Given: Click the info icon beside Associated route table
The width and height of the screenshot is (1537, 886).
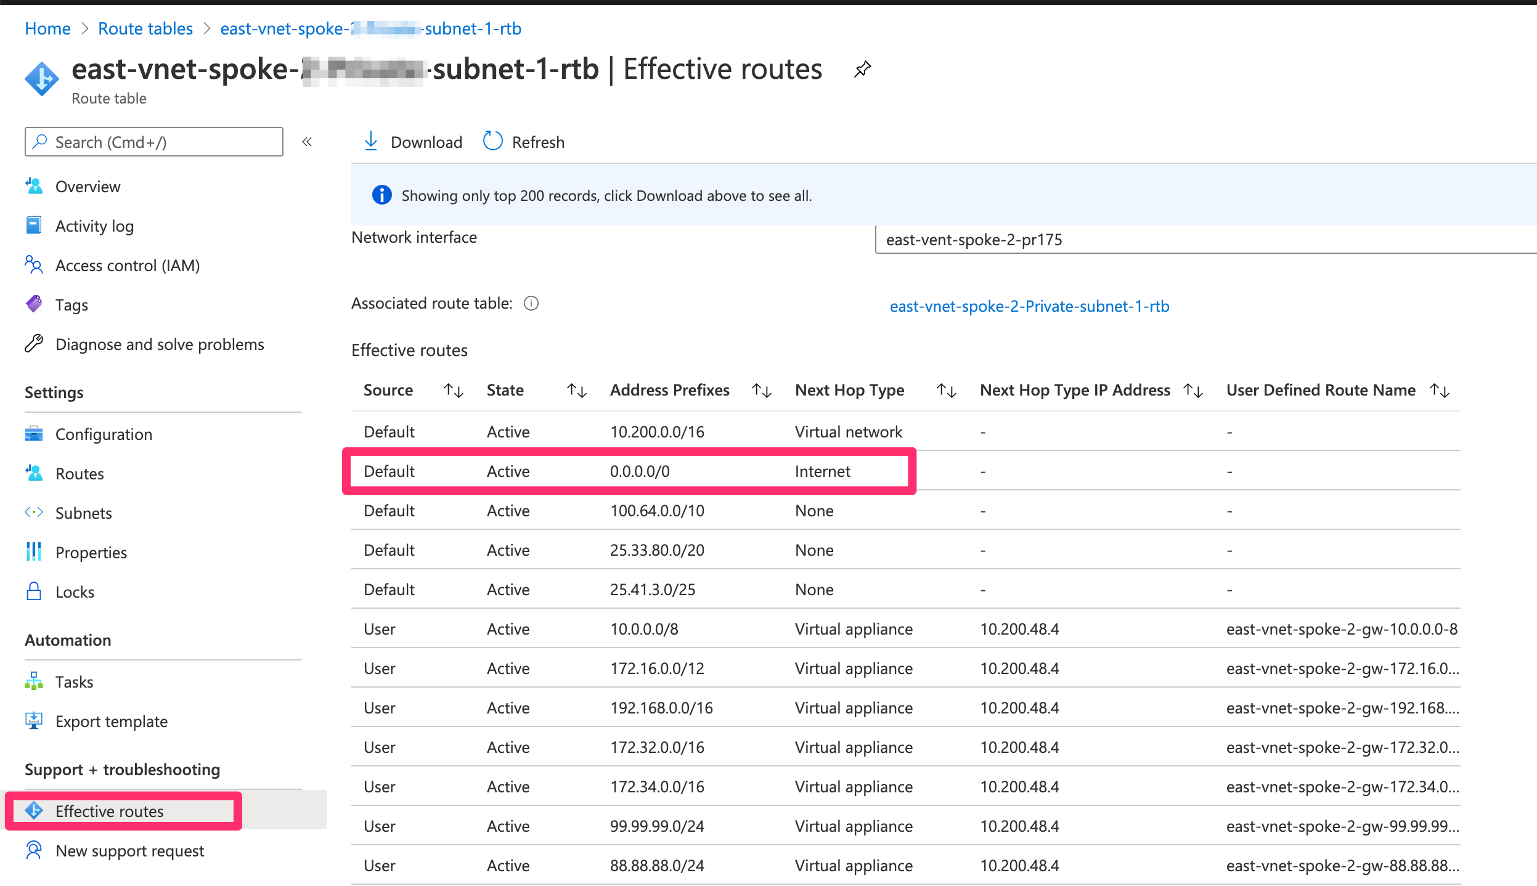Looking at the screenshot, I should coord(531,303).
